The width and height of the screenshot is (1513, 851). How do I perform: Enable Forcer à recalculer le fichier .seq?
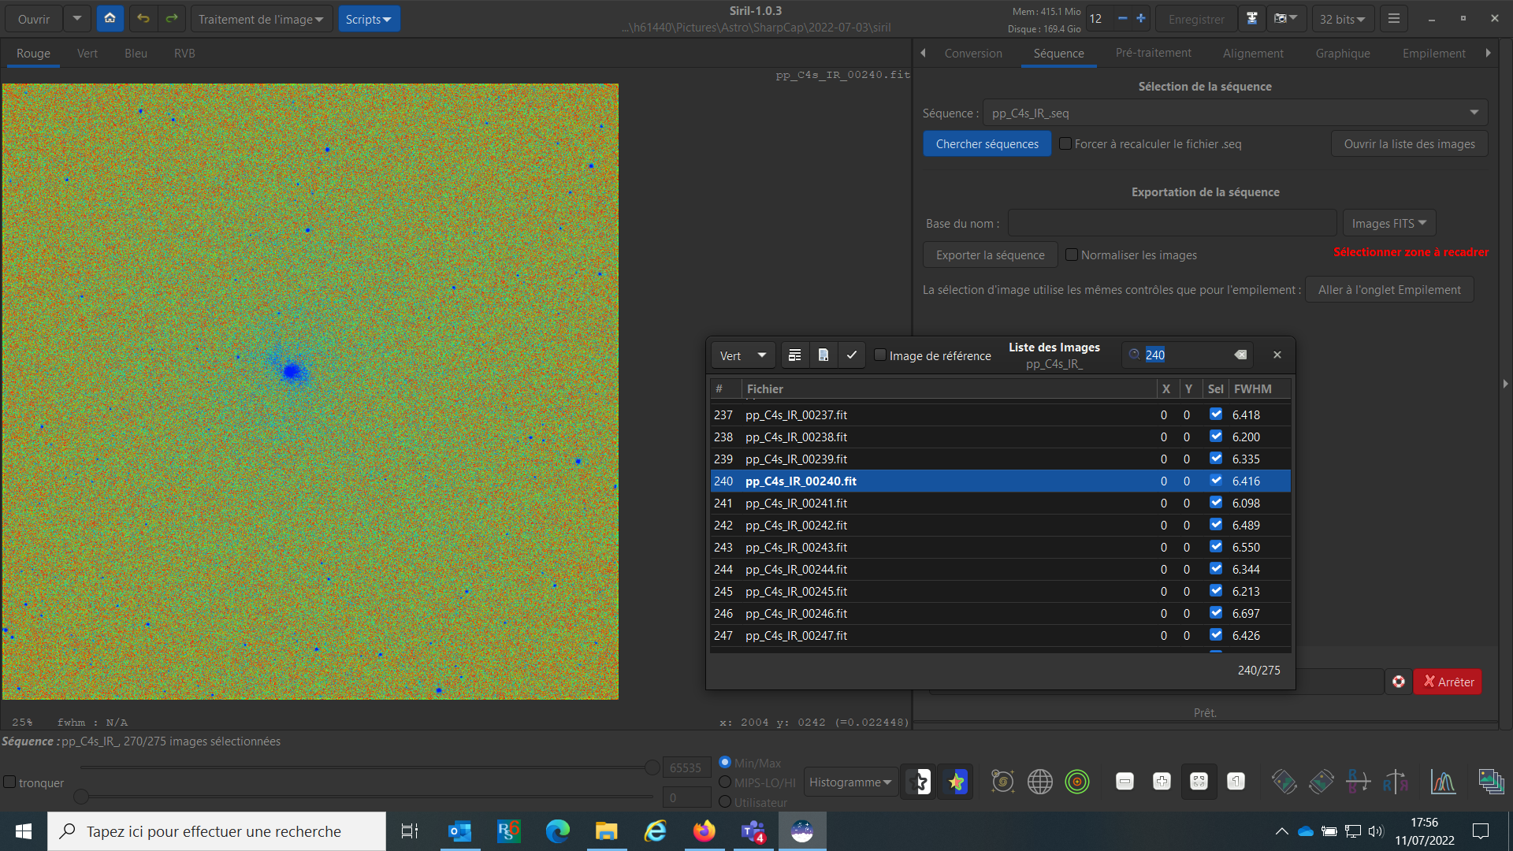tap(1065, 144)
